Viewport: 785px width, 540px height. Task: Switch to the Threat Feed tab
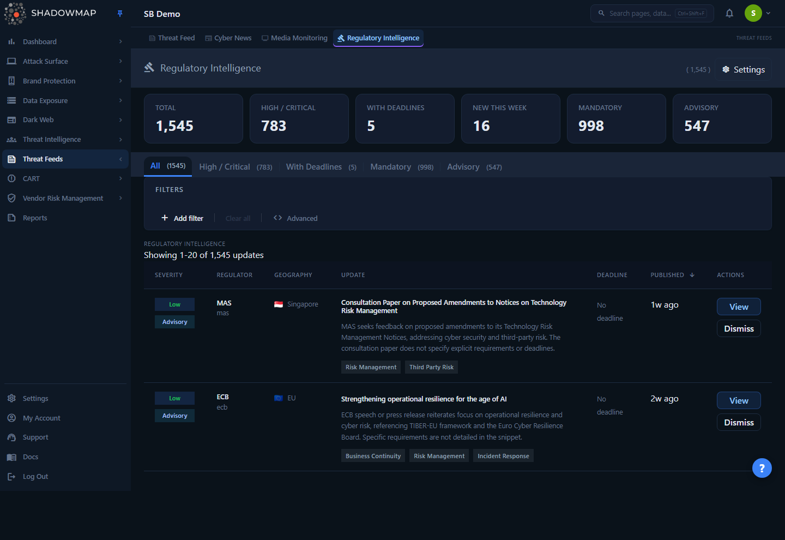pyautogui.click(x=172, y=38)
